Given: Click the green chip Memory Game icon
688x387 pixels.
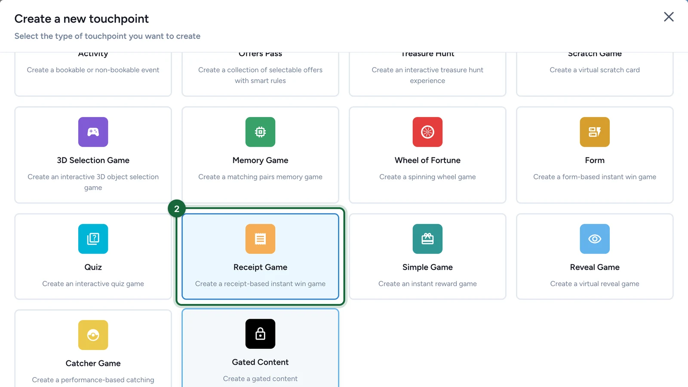Looking at the screenshot, I should click(x=260, y=132).
